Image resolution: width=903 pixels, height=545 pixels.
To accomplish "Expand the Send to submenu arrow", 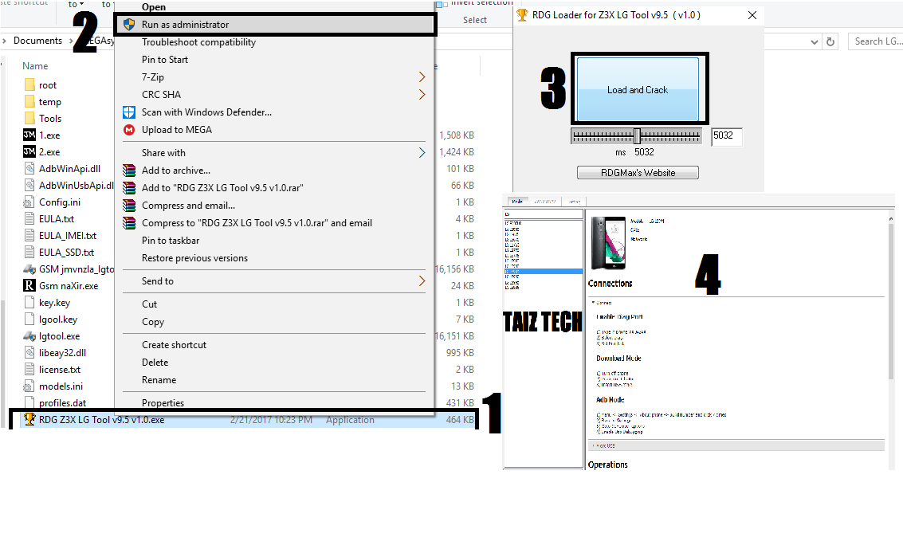I will tap(422, 280).
